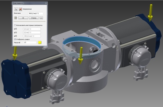
Task: Enable the use vector components checkbox
Action: tap(15, 25)
